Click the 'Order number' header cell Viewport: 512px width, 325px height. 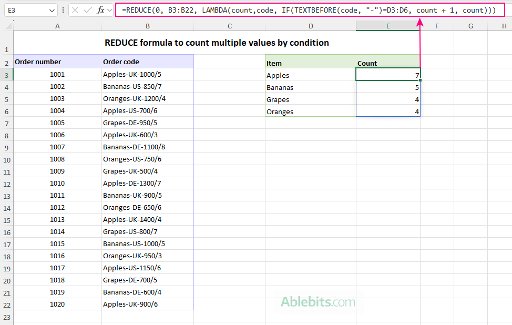coord(57,62)
